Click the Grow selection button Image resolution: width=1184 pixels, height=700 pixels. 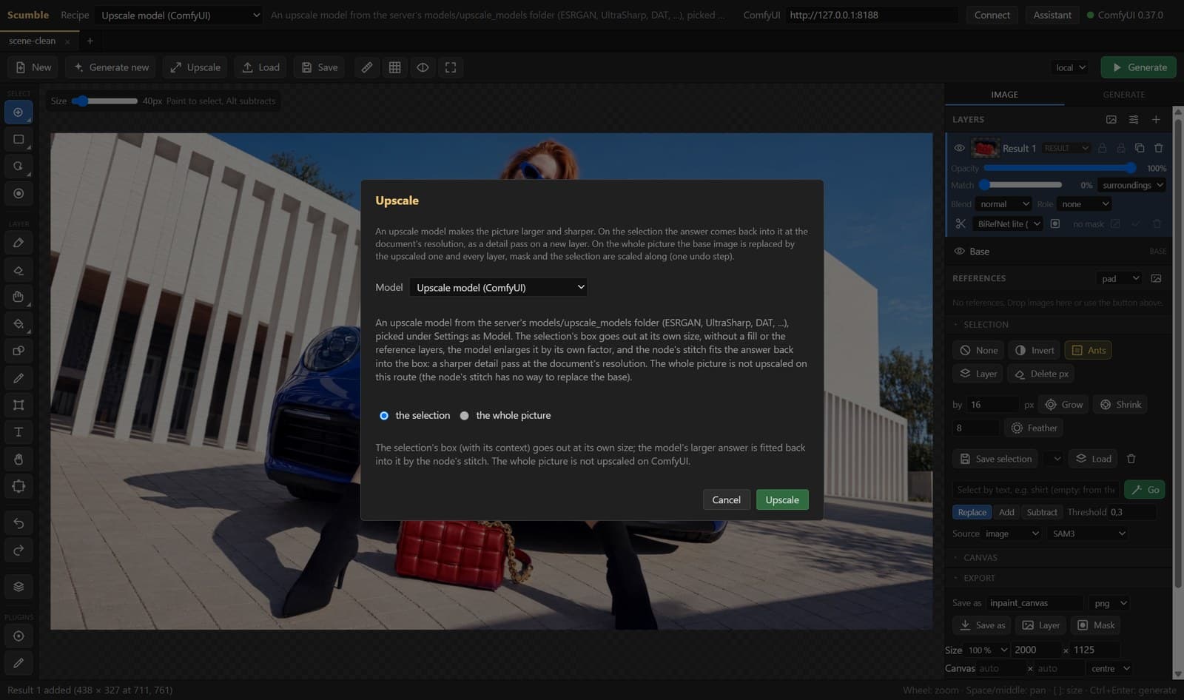[x=1063, y=405]
